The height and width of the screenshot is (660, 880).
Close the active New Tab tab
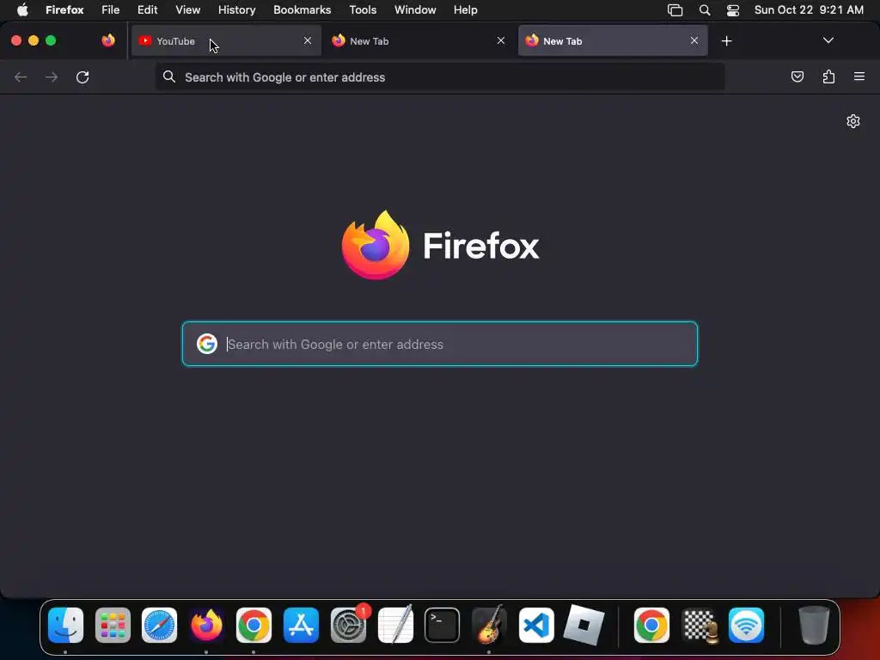point(694,40)
